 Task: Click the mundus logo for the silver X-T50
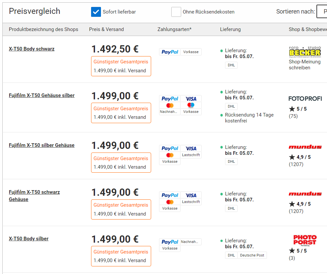point(305,147)
